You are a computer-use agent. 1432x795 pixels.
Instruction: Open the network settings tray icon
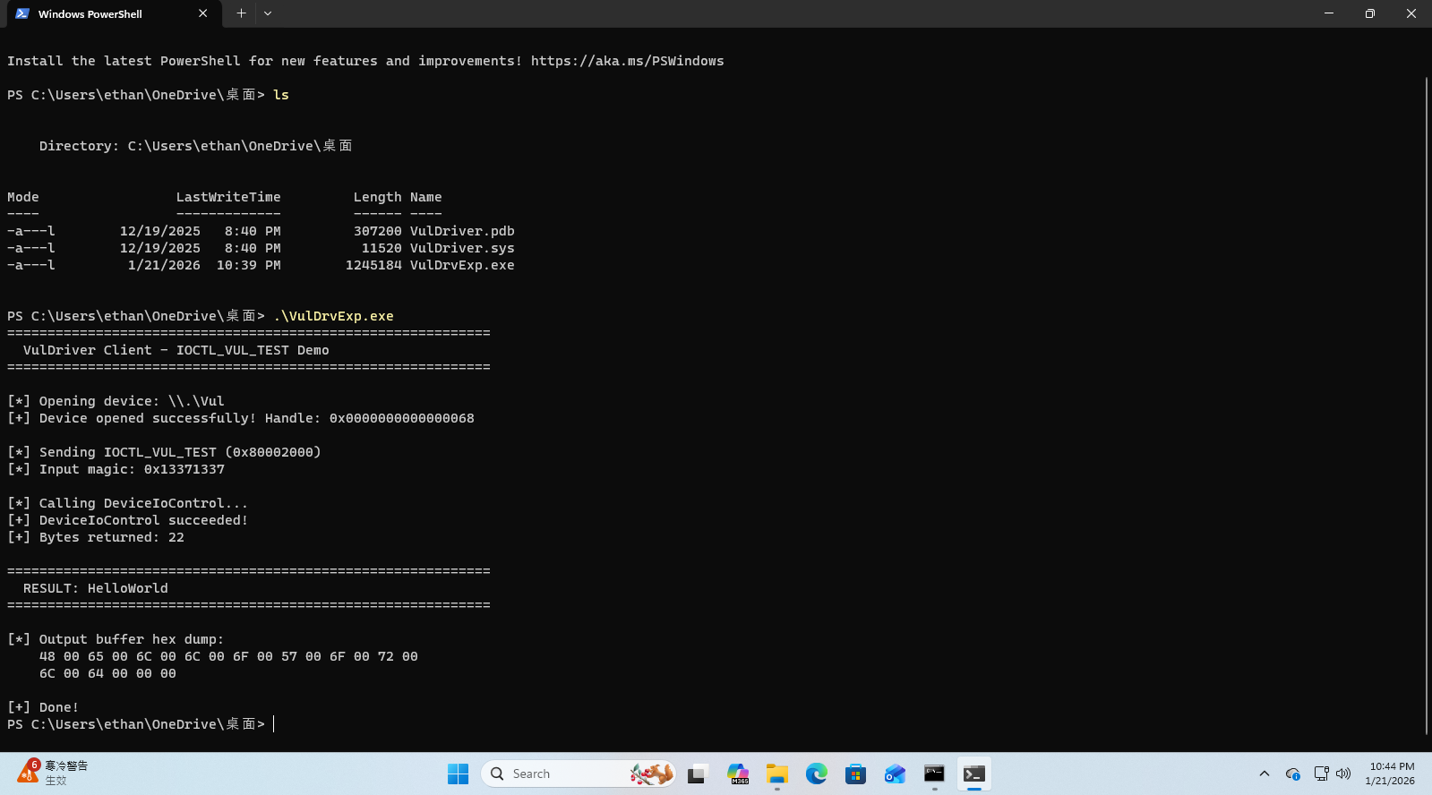[1321, 774]
